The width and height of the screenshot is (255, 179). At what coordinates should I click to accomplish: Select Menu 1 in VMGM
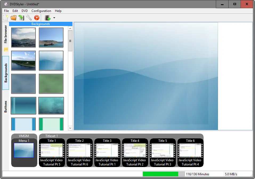tap(24, 151)
